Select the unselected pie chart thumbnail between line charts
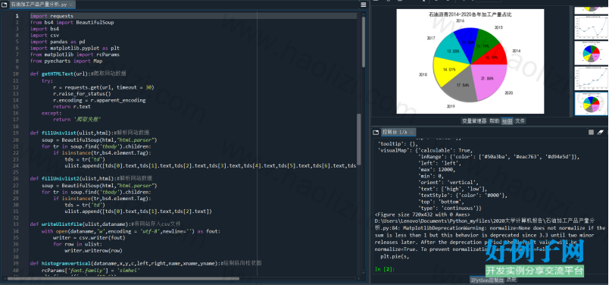609x285 pixels. coord(591,53)
